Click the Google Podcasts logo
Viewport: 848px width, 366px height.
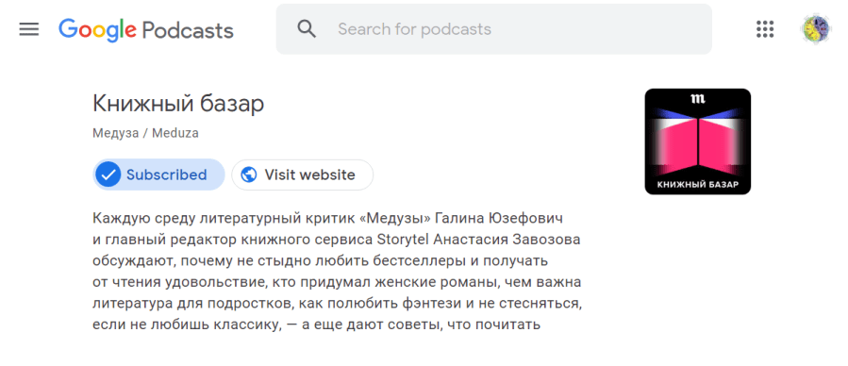point(146,30)
